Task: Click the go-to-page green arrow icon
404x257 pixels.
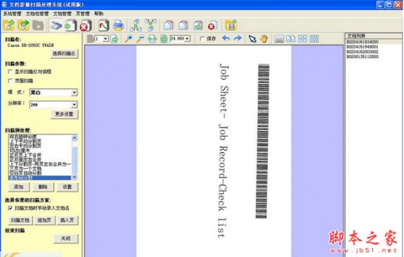Action: (x=114, y=39)
